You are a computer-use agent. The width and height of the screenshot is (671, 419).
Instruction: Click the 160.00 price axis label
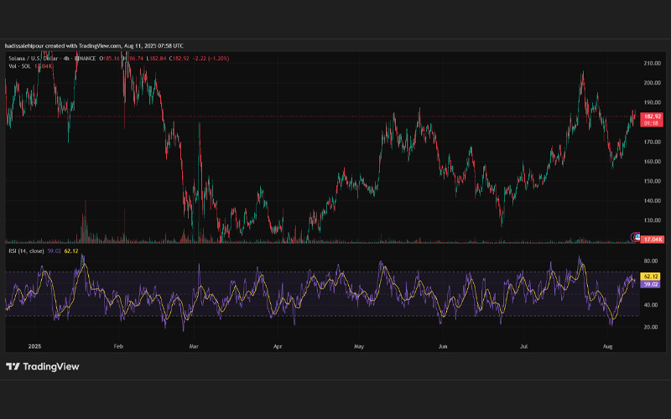click(x=653, y=162)
